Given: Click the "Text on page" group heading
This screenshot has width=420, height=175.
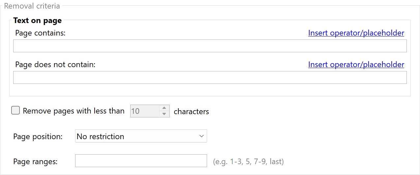Looking at the screenshot, I should (x=38, y=20).
